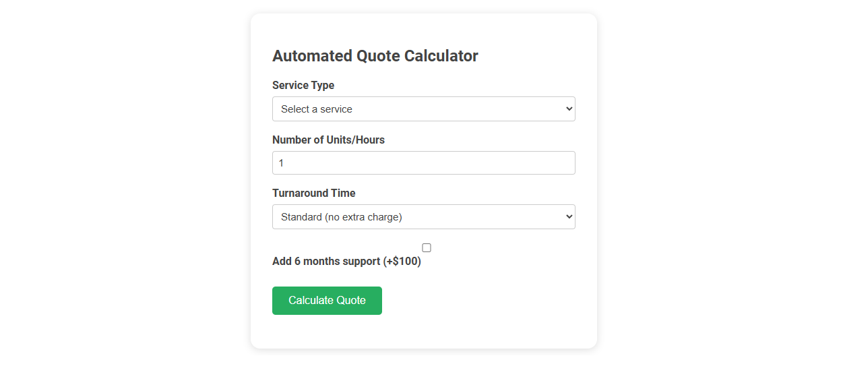Image resolution: width=841 pixels, height=389 pixels.
Task: Click the "Add 6 months support (+$100)" label
Action: click(346, 261)
